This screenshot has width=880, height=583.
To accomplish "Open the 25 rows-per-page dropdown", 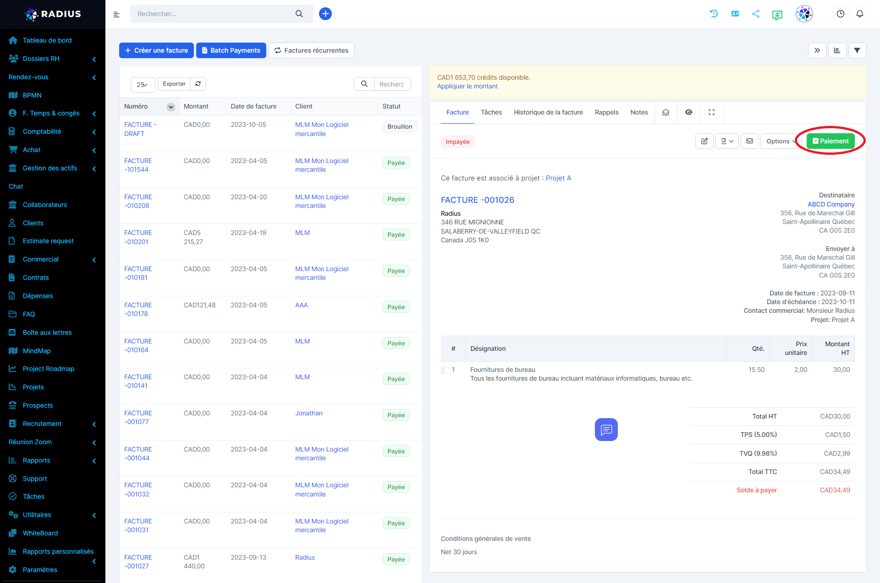I will 143,84.
